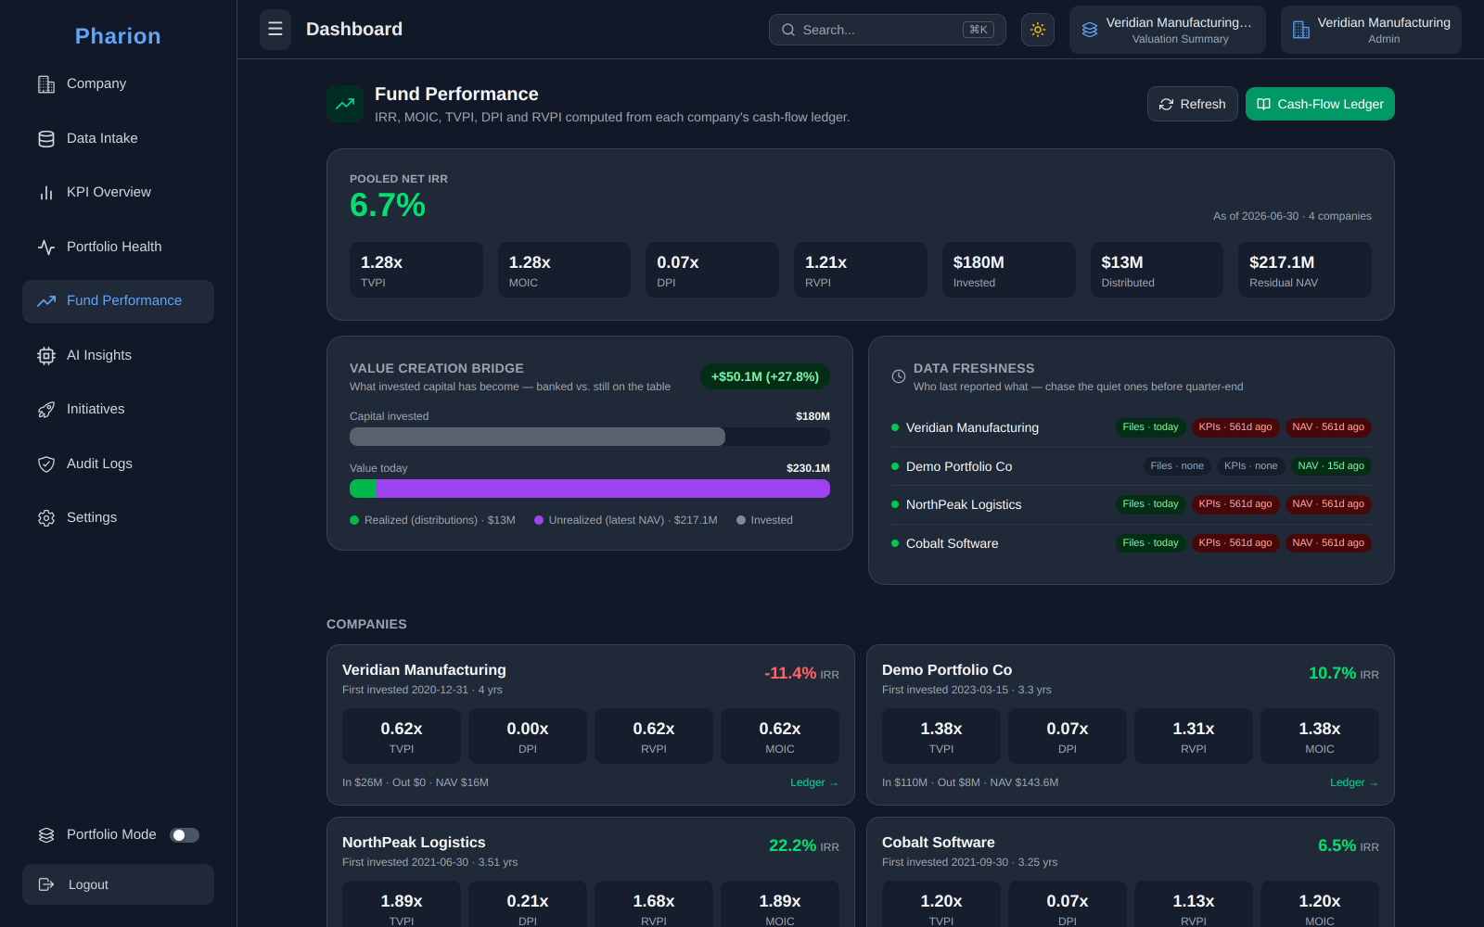Click the Portfolio Mode layers icon
The image size is (1484, 927).
46,835
